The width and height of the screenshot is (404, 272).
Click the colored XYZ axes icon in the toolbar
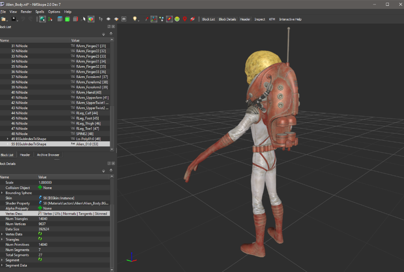tap(153, 19)
